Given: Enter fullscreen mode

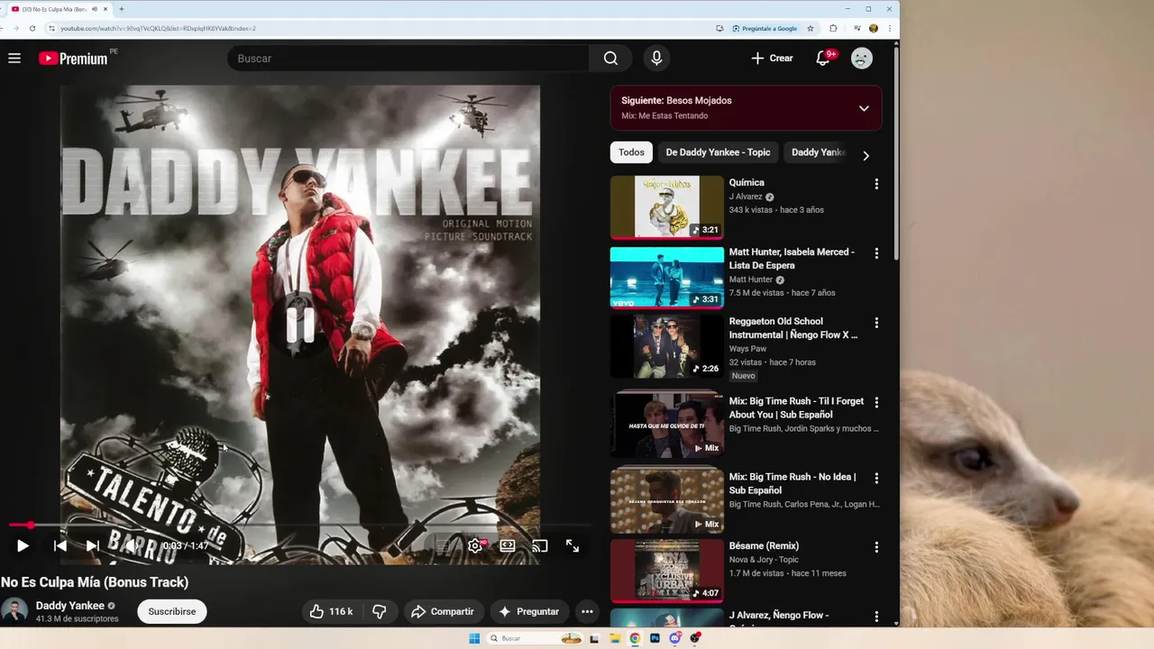Looking at the screenshot, I should 572,545.
